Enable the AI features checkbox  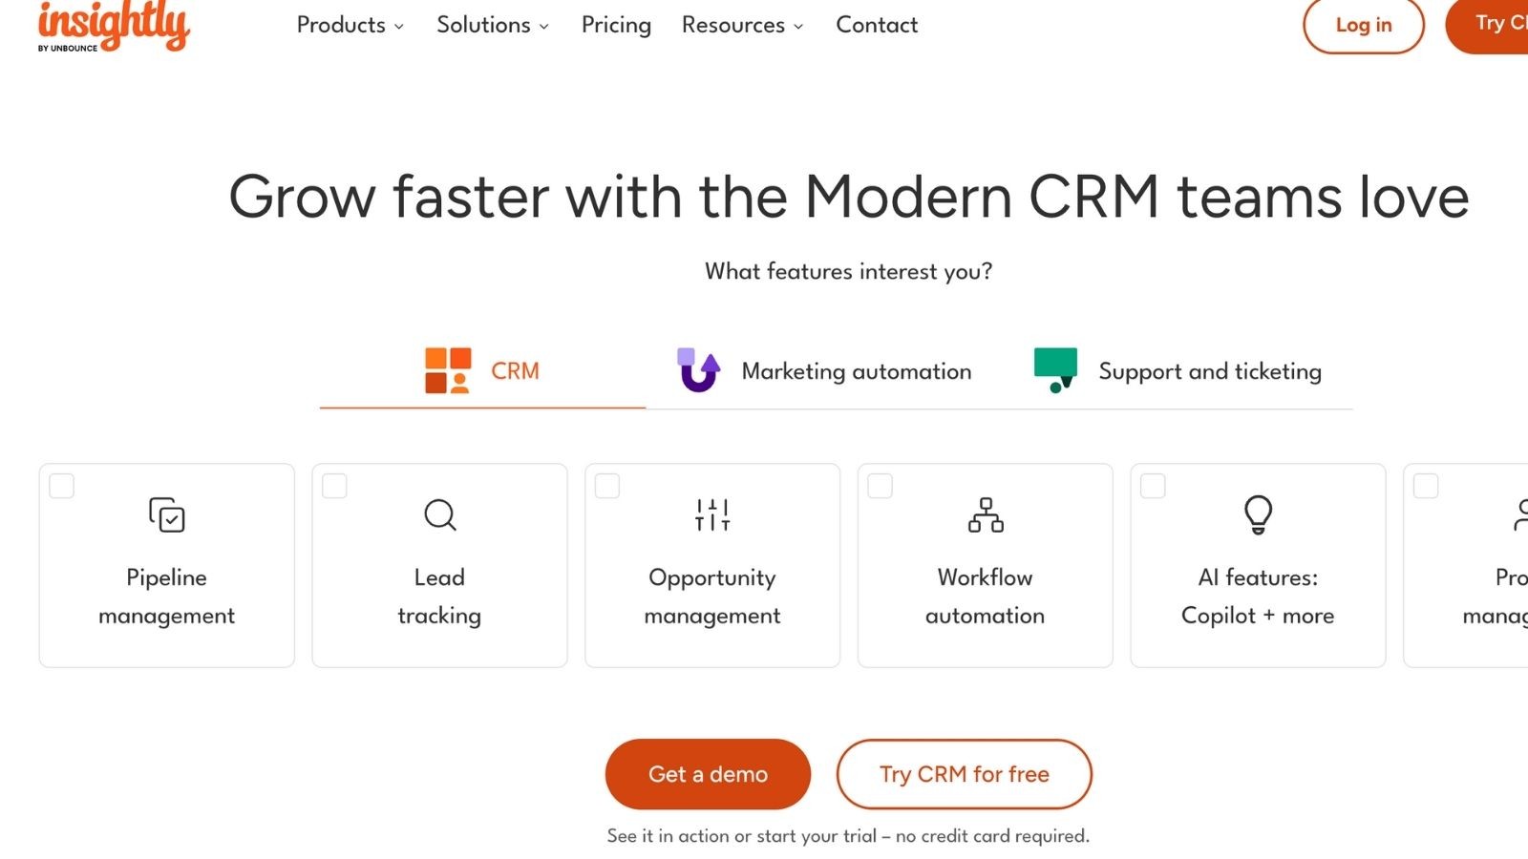pos(1153,486)
